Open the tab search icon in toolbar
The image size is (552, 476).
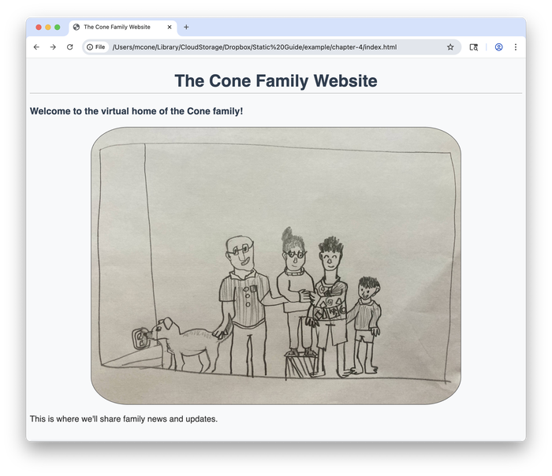click(474, 47)
